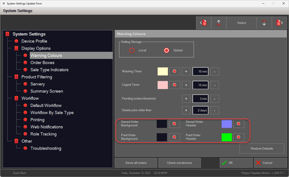Click the 3 min pending threshold field
Screen dimensions: 289x177
point(200,98)
